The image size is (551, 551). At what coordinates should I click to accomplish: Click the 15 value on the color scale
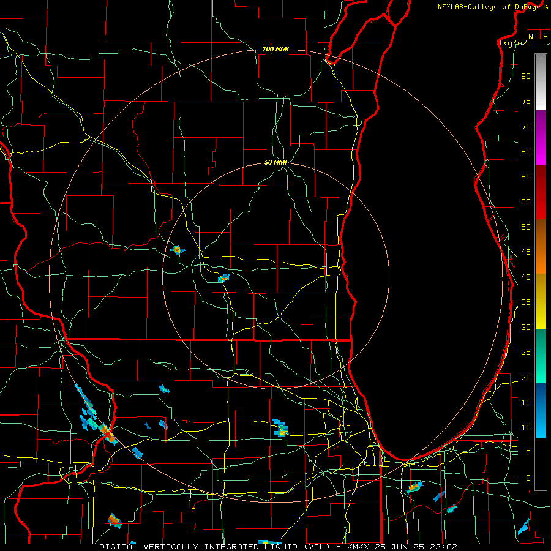pos(526,403)
